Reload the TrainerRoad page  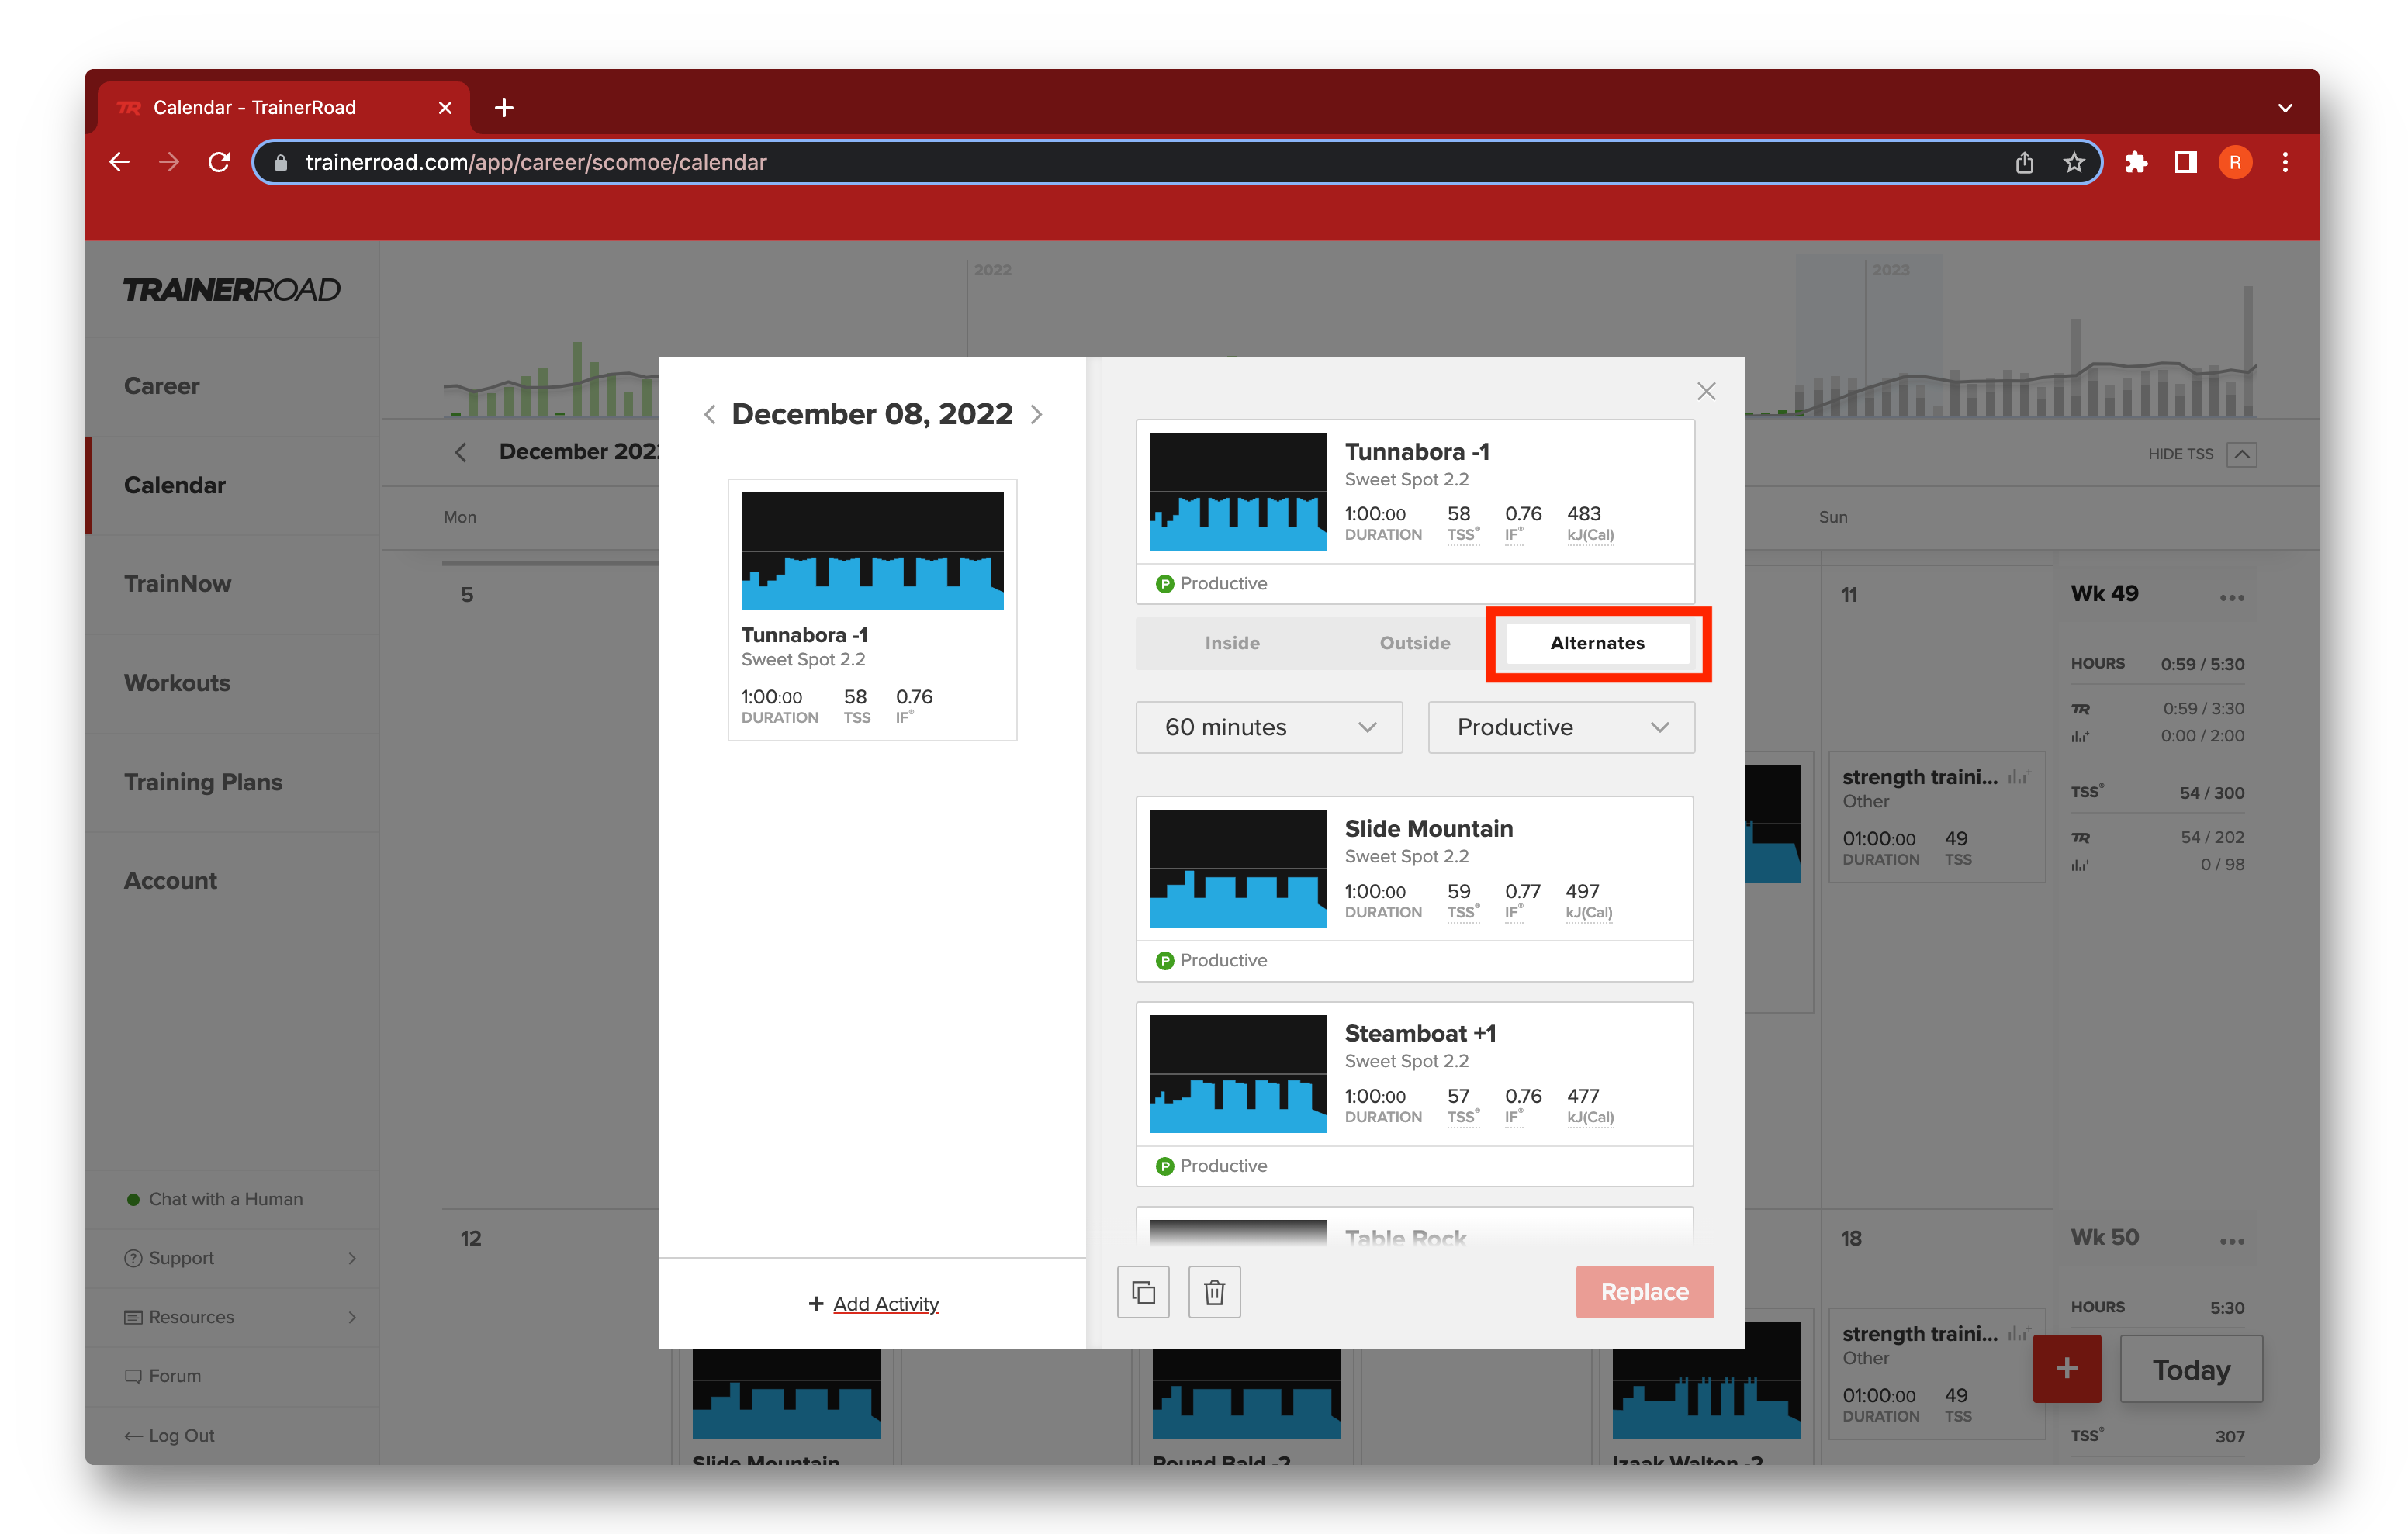219,162
